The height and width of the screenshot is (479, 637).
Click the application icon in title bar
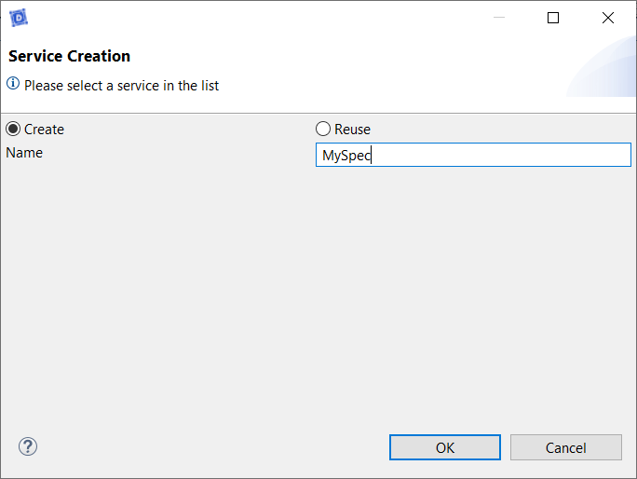(19, 18)
